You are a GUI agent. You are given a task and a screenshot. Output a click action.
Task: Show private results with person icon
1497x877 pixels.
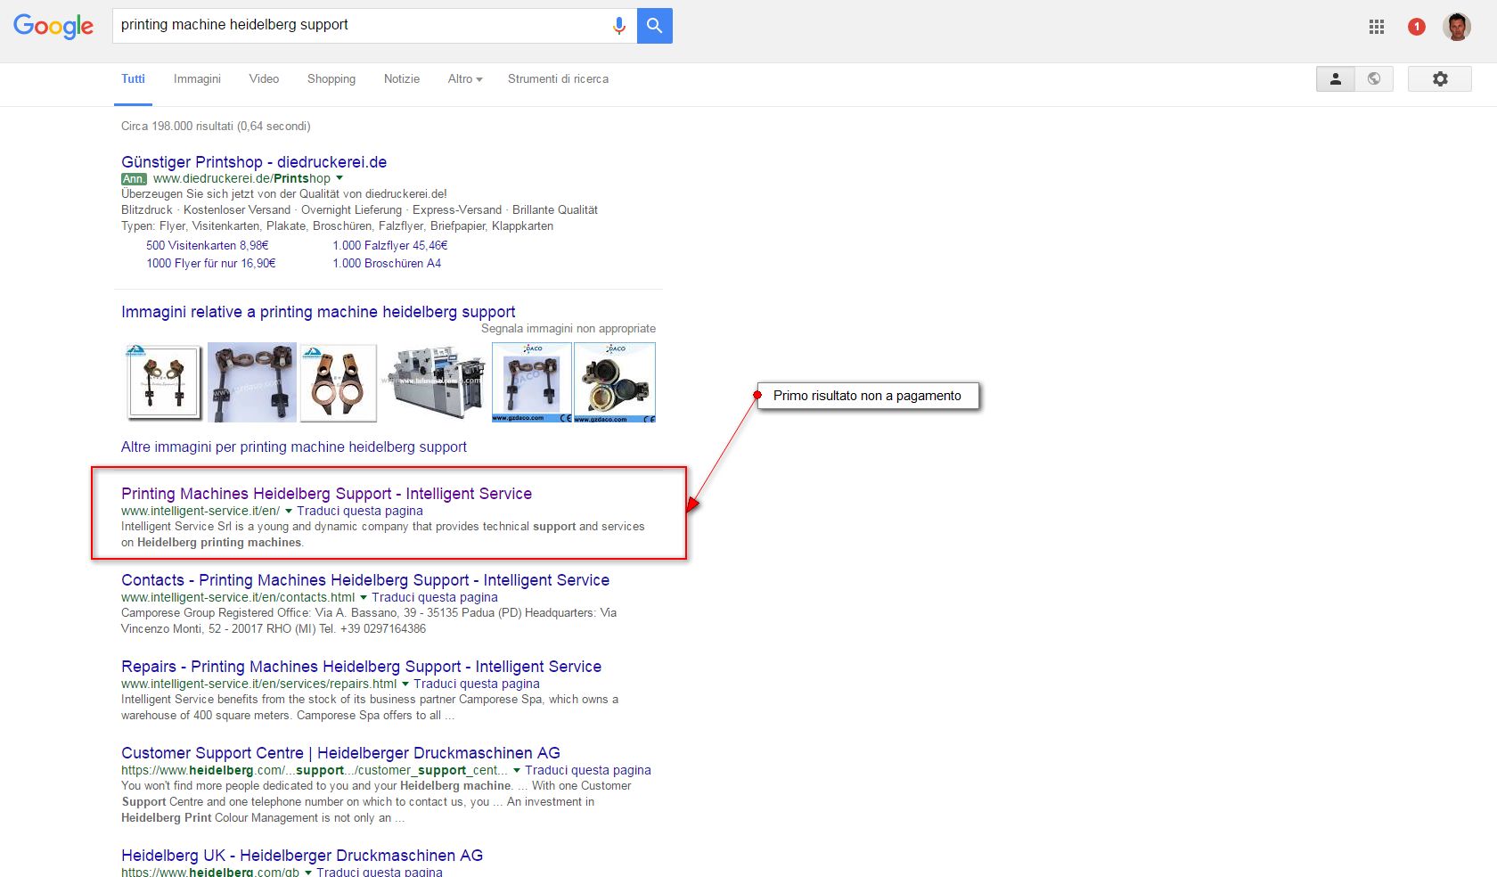coord(1336,78)
